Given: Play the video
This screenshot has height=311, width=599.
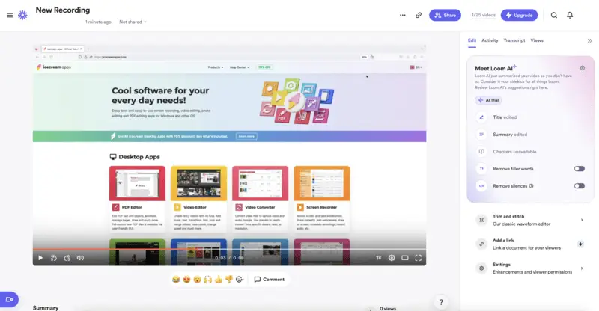Looking at the screenshot, I should pos(40,258).
